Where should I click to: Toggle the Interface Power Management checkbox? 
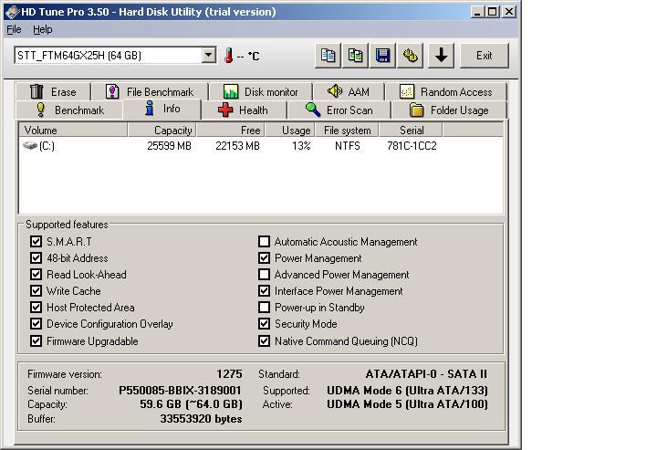[x=264, y=291]
